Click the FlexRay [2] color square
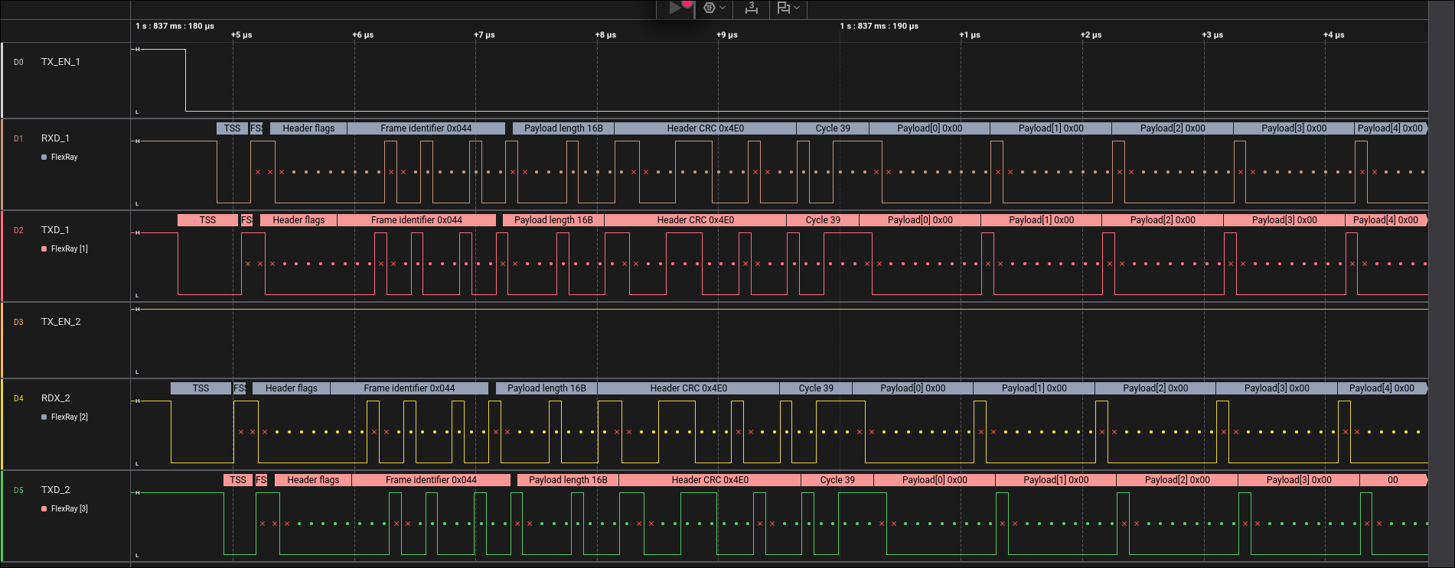The height and width of the screenshot is (568, 1455). pyautogui.click(x=44, y=417)
